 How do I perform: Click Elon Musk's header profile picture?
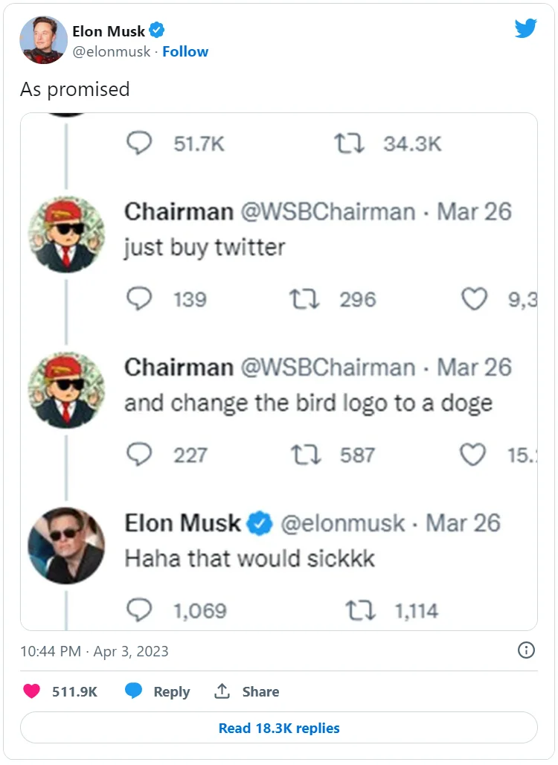pos(43,39)
